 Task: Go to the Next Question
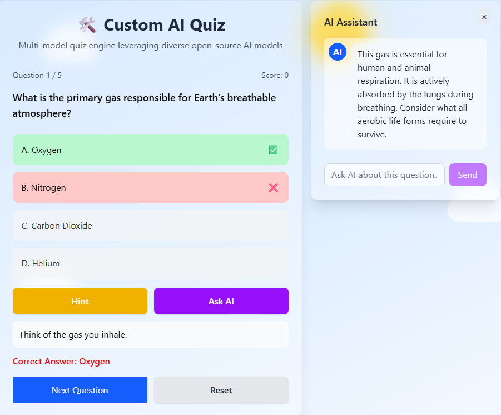point(80,390)
